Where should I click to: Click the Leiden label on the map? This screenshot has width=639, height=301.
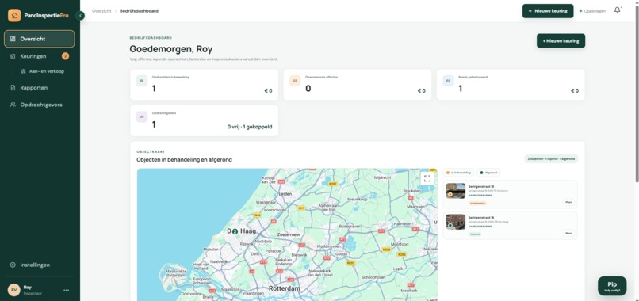(x=285, y=194)
